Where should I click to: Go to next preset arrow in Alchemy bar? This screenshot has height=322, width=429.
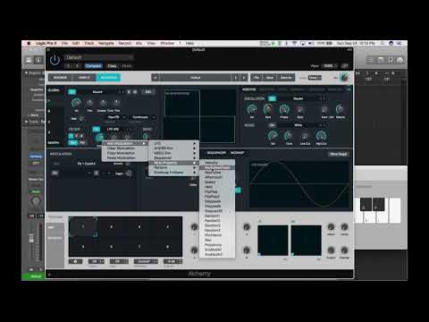coord(244,78)
